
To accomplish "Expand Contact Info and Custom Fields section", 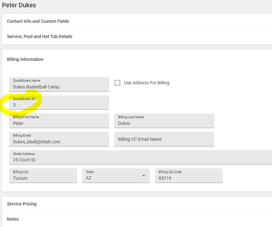I will (137, 22).
